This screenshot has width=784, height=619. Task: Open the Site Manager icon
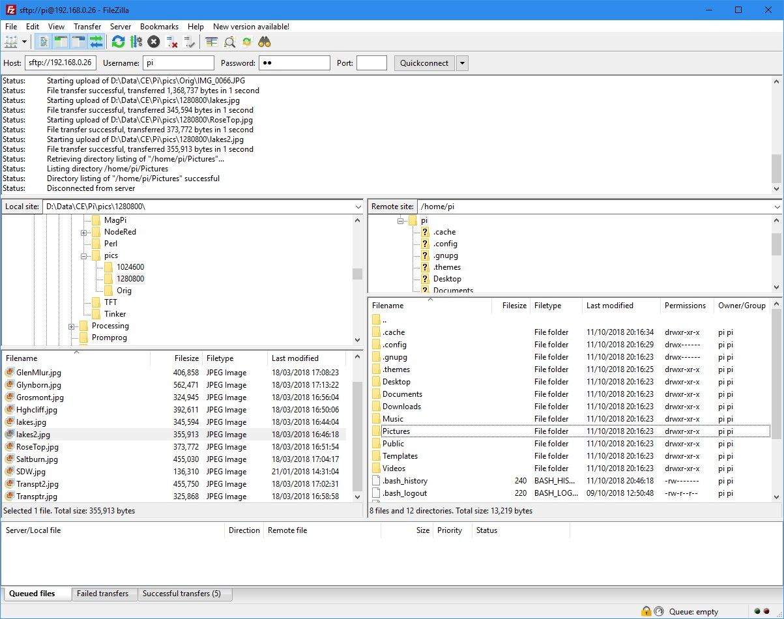coord(11,42)
